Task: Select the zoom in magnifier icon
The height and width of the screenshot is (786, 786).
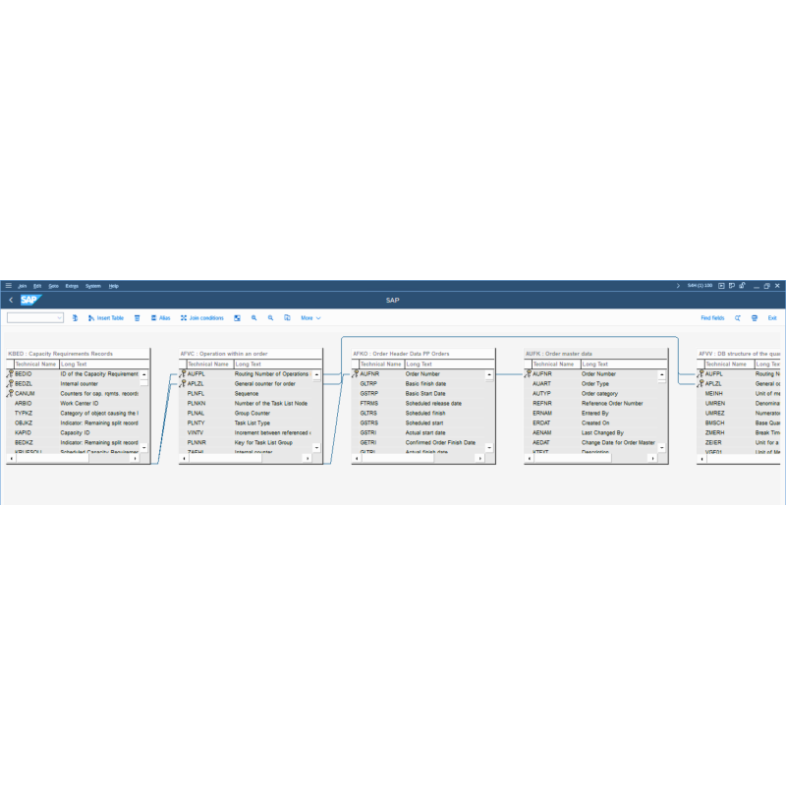Action: pyautogui.click(x=254, y=317)
